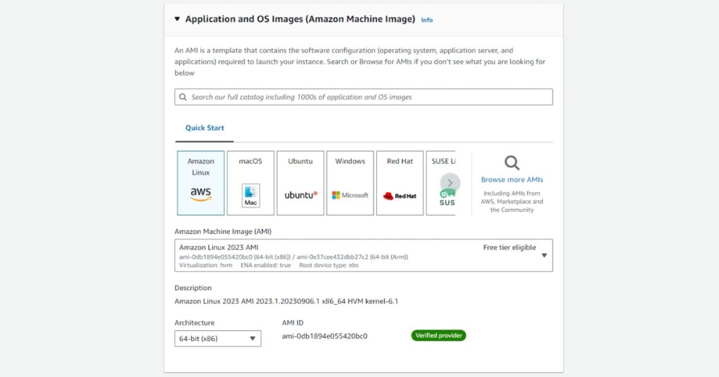Click the ENA enabled: true text
The image size is (719, 377).
click(265, 266)
